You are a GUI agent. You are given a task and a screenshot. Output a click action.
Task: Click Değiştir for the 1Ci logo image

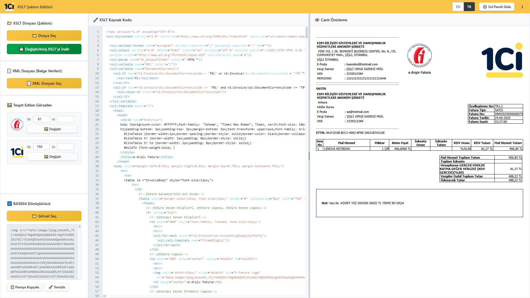tap(52, 157)
